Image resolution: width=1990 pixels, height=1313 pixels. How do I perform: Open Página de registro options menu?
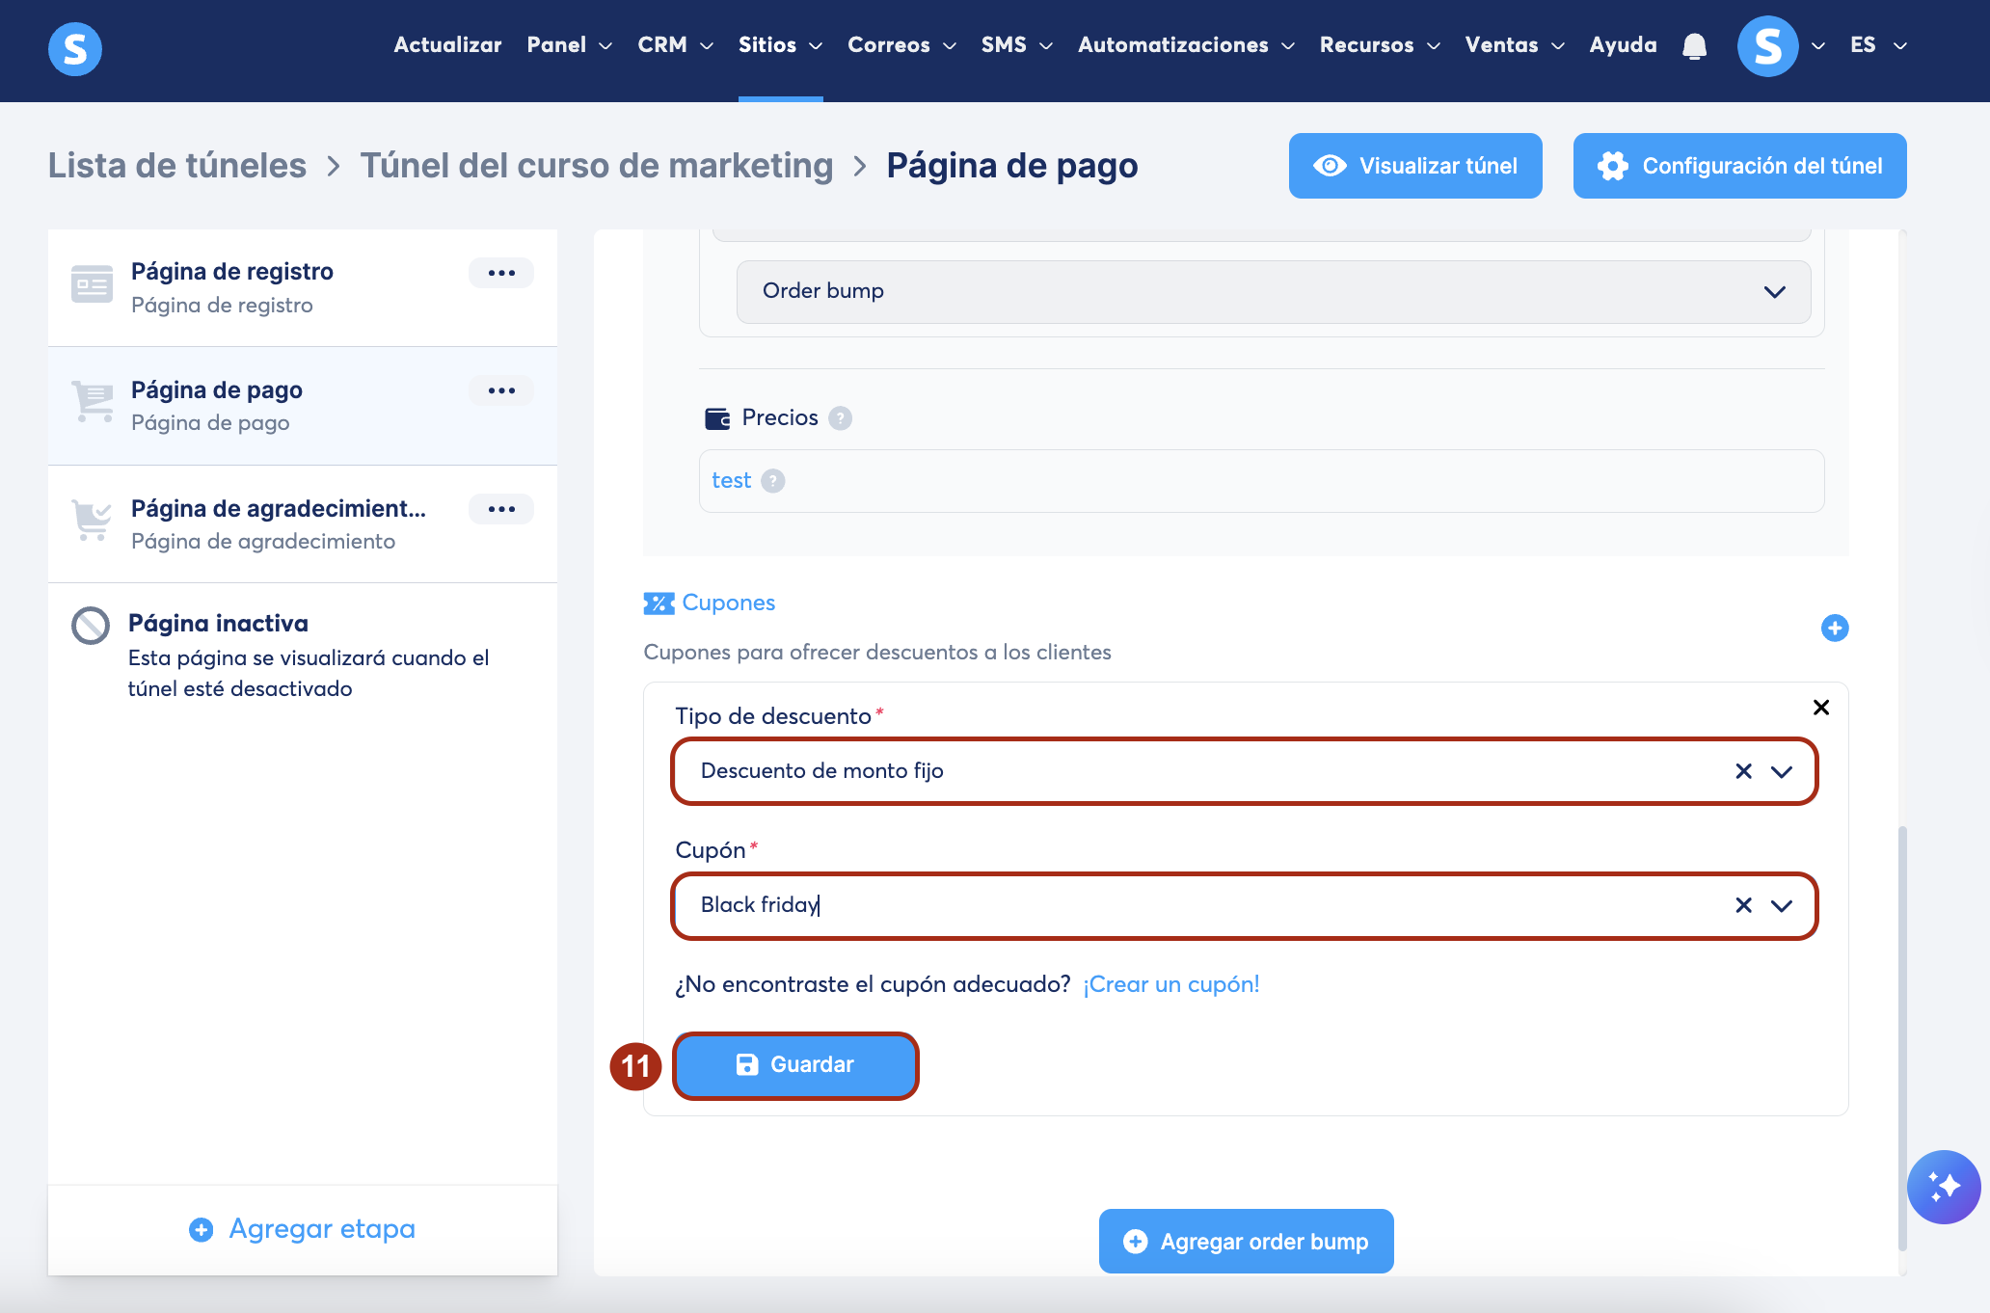pos(501,273)
